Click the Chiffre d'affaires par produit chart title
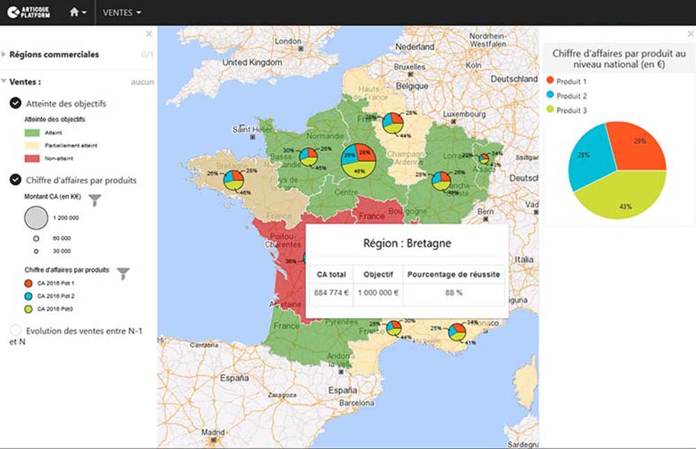The width and height of the screenshot is (696, 449). pos(619,58)
